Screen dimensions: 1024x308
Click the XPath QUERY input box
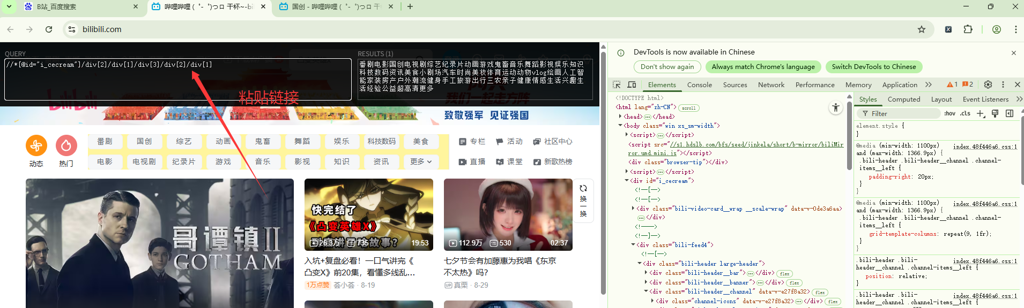pos(178,79)
